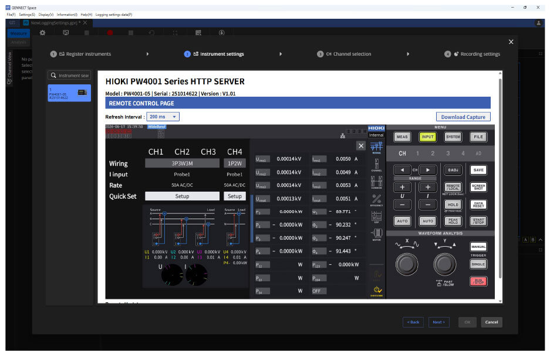Click the Next > button
The height and width of the screenshot is (351, 550).
[x=439, y=322]
